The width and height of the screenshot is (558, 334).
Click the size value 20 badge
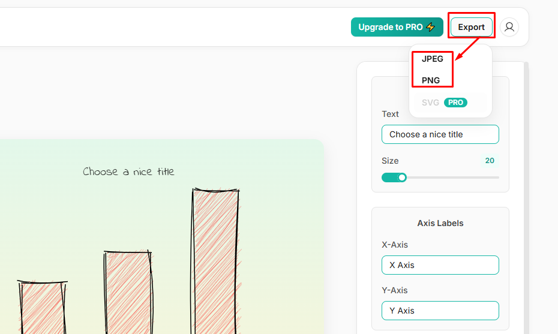(490, 161)
